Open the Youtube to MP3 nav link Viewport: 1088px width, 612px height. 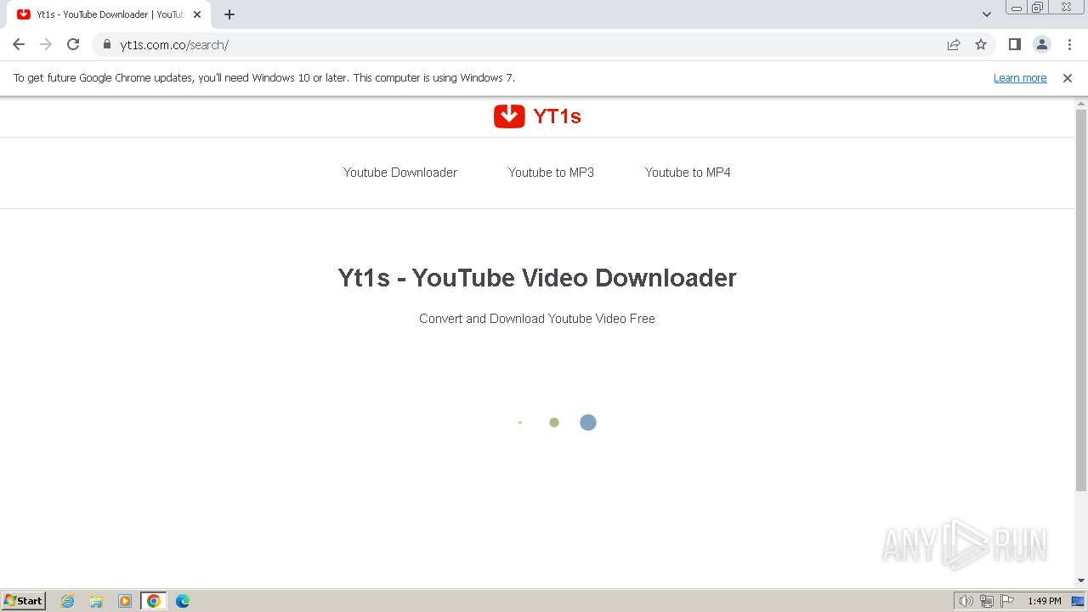click(551, 173)
